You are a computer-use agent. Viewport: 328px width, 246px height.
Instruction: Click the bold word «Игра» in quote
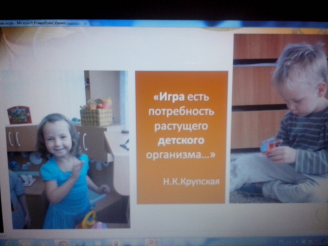pyautogui.click(x=169, y=98)
